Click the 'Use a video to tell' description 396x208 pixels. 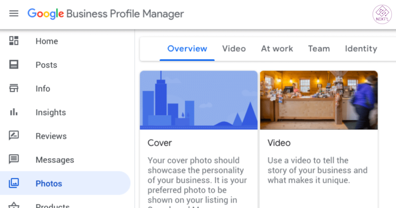click(317, 170)
